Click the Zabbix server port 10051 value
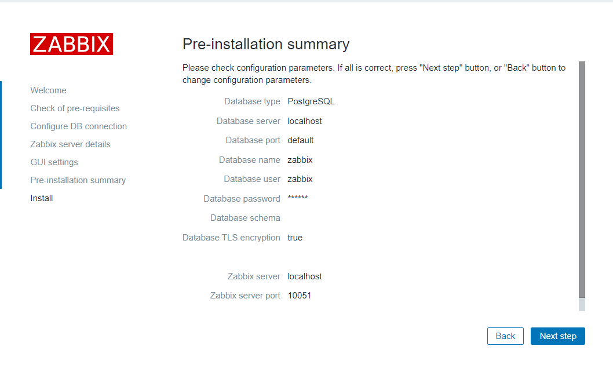 click(x=300, y=296)
